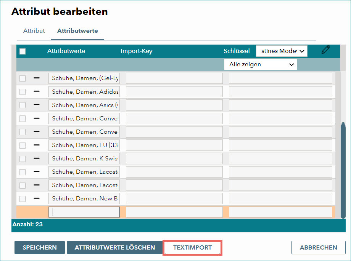Edit the Schuhe, Damen, New B value field
Screen dimensions: 351x261
click(84, 199)
